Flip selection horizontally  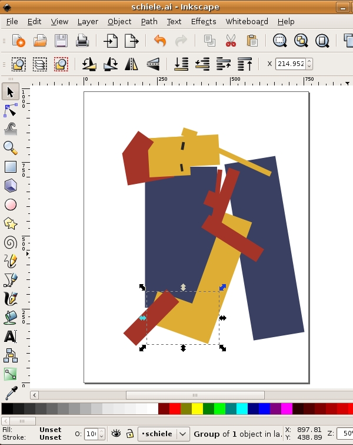pos(131,64)
